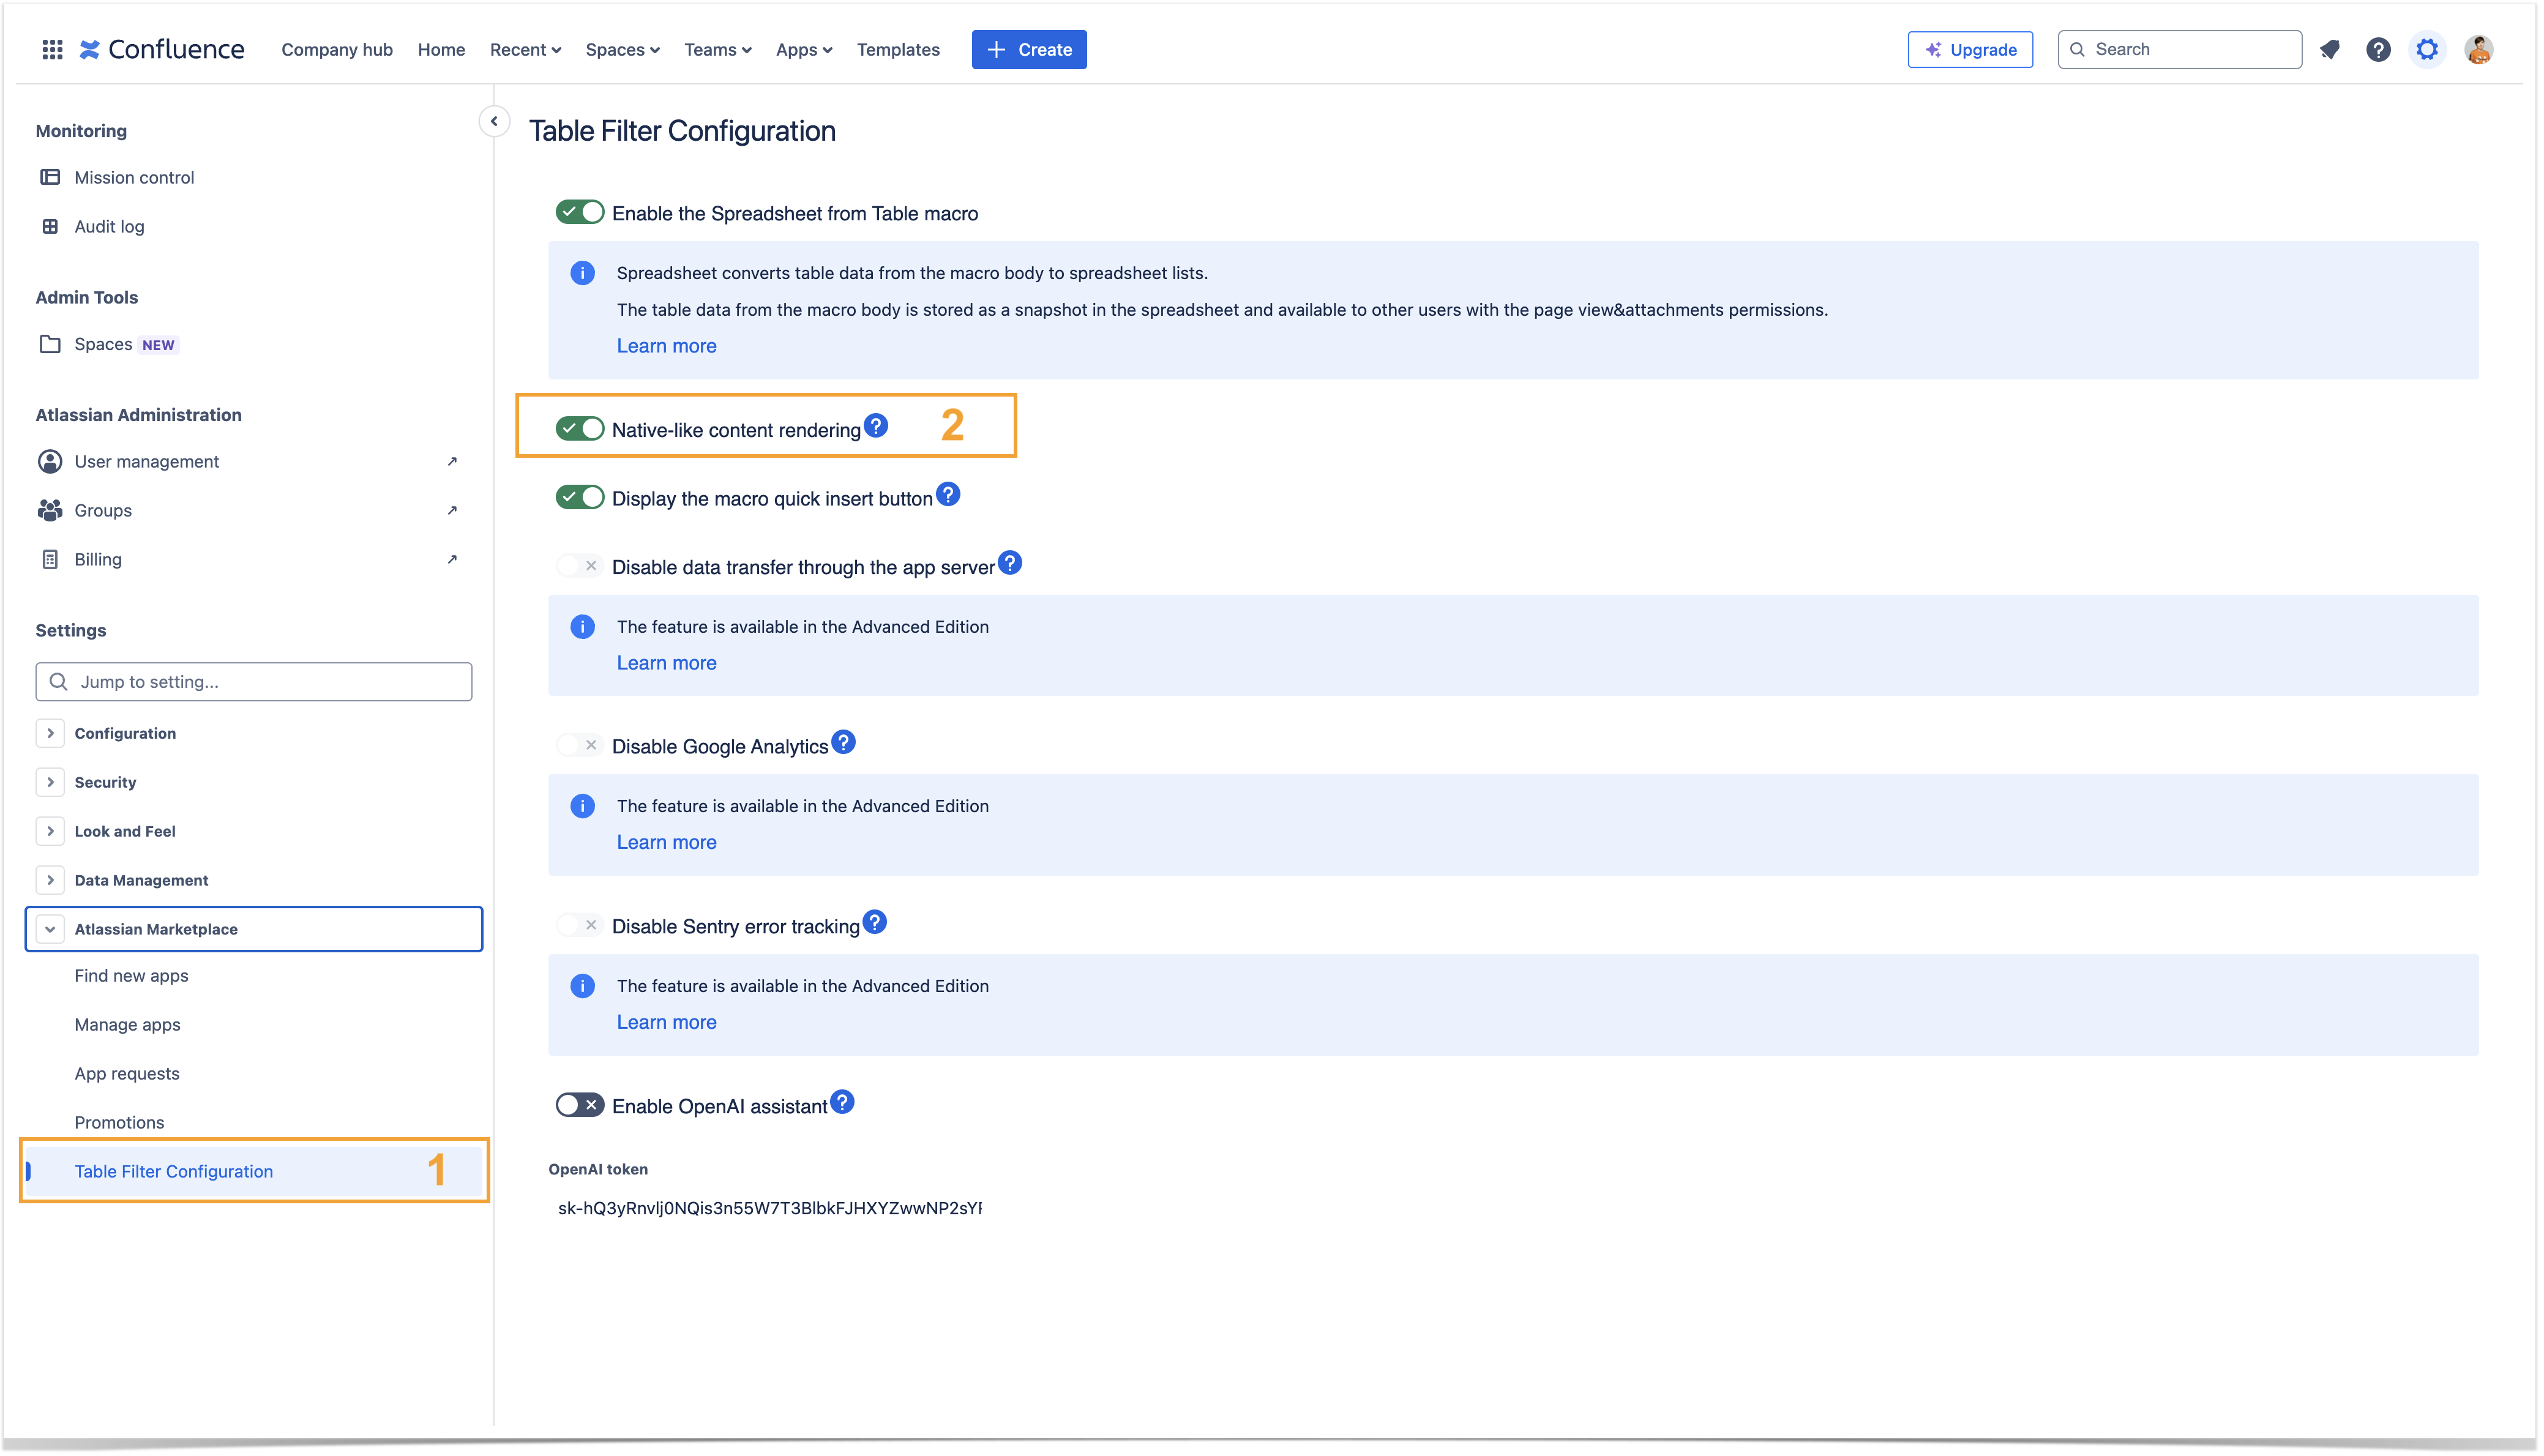Image resolution: width=2544 pixels, height=1456 pixels.
Task: Click the Jump to setting search field
Action: coord(254,682)
